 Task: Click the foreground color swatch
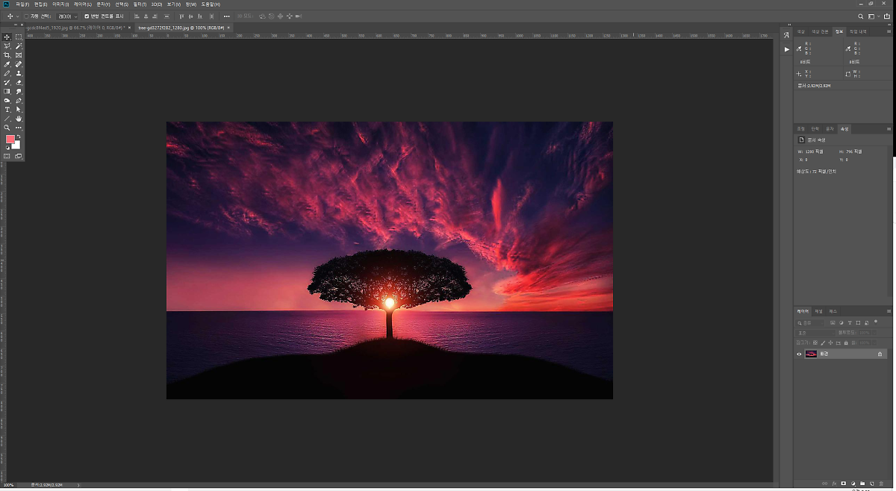pyautogui.click(x=10, y=139)
